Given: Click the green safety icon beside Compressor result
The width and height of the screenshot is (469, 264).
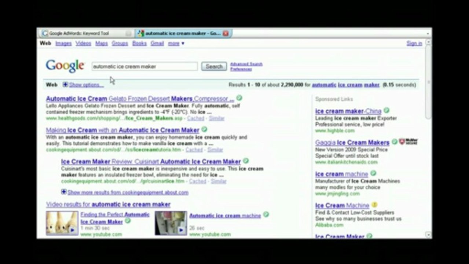Looking at the screenshot, I should [x=239, y=98].
